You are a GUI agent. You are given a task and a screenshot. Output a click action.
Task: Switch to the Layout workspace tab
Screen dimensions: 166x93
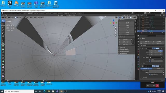pos(25,13)
